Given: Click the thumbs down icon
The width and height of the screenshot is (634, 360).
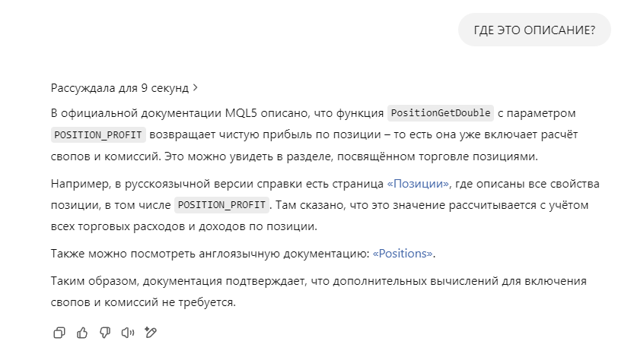Looking at the screenshot, I should click(x=105, y=333).
